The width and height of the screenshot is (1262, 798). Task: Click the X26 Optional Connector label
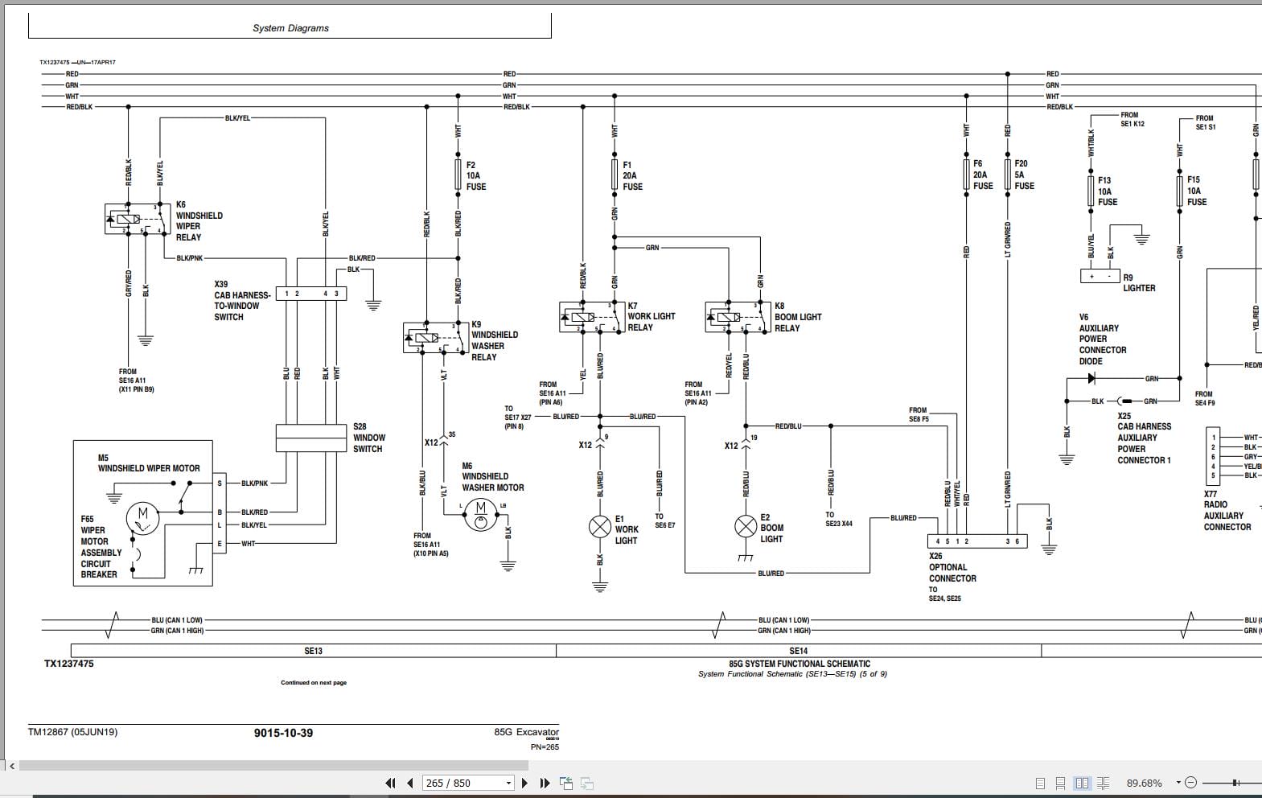coord(952,567)
